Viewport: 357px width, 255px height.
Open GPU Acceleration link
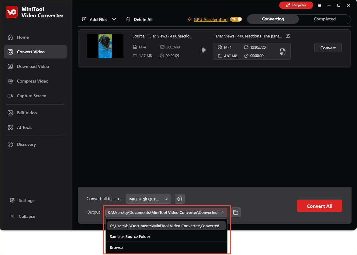[210, 19]
